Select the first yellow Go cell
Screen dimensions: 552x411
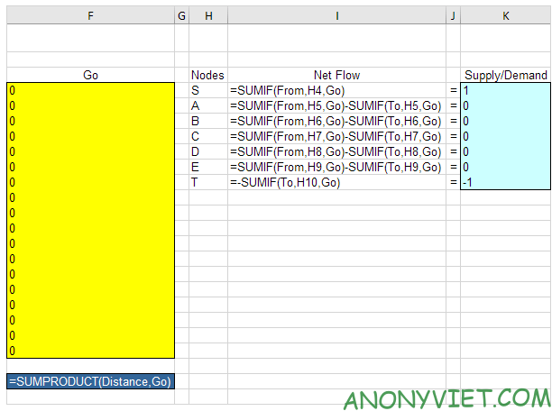(x=90, y=91)
